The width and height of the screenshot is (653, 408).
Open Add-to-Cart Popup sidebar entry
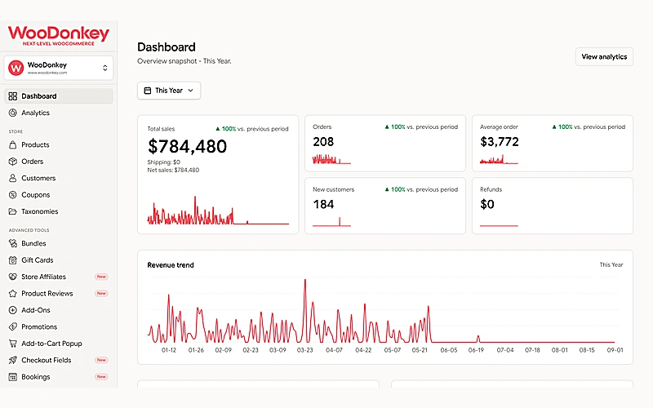[59, 344]
